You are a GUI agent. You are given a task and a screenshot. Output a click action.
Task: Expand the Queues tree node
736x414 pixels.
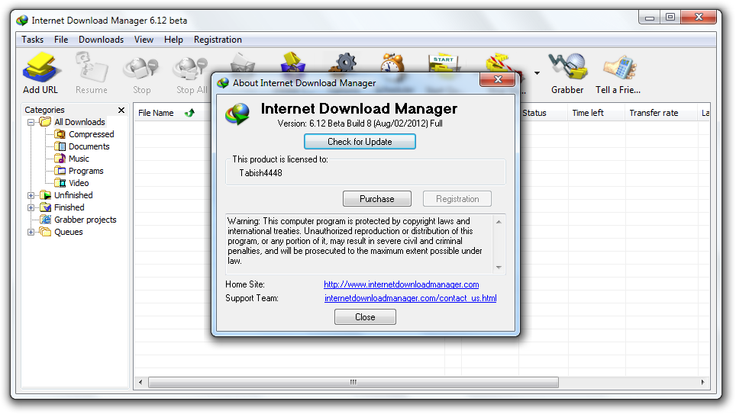pos(31,232)
